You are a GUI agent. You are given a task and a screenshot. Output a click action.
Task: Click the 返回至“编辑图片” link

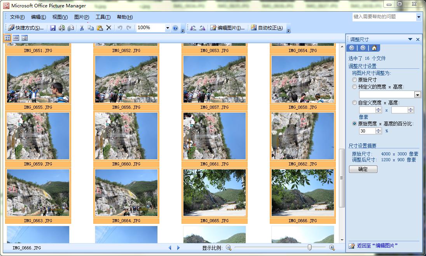coord(377,246)
